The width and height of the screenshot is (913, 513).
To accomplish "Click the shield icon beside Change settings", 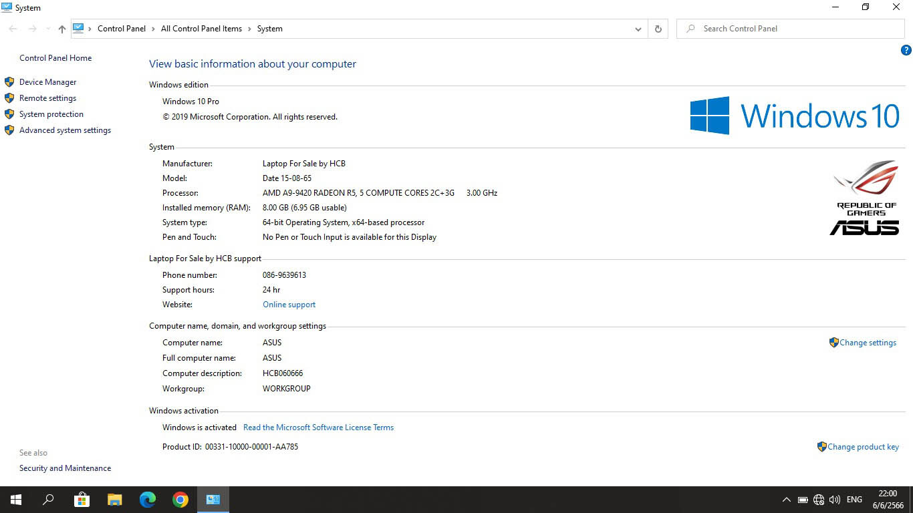I will [833, 343].
